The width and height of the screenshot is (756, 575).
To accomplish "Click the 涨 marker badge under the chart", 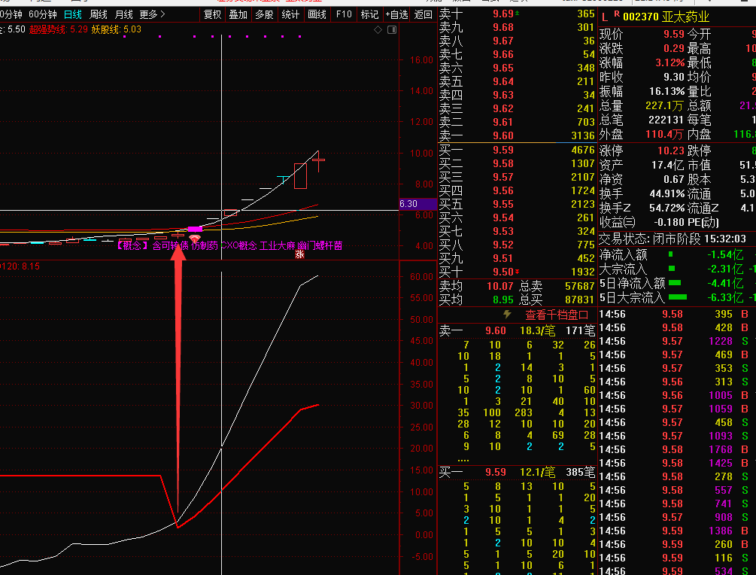I will (x=300, y=254).
